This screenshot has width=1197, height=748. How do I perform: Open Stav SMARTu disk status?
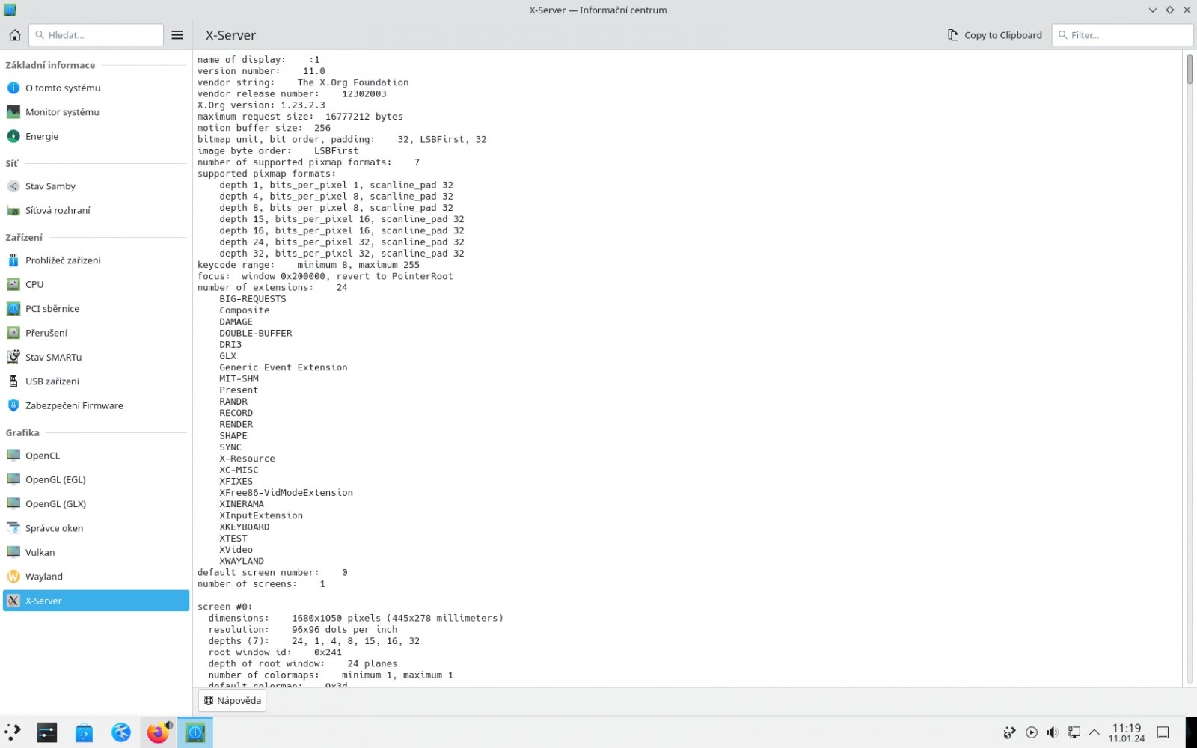[x=96, y=357]
